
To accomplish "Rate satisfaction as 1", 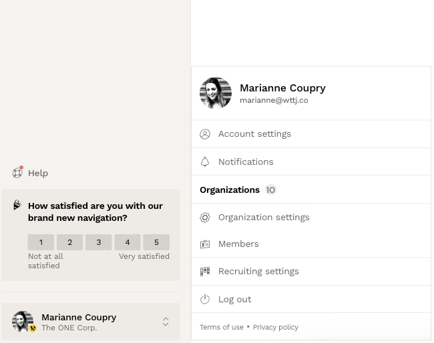I will pyautogui.click(x=41, y=242).
